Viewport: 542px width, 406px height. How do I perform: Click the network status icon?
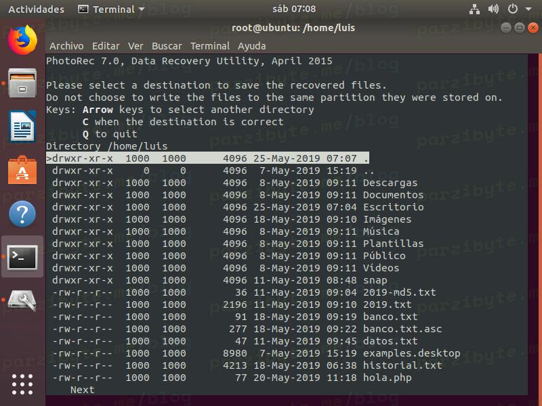(x=474, y=9)
